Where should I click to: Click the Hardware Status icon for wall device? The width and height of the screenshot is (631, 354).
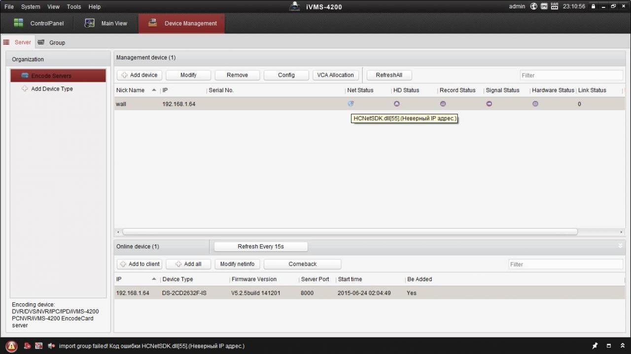pos(535,104)
